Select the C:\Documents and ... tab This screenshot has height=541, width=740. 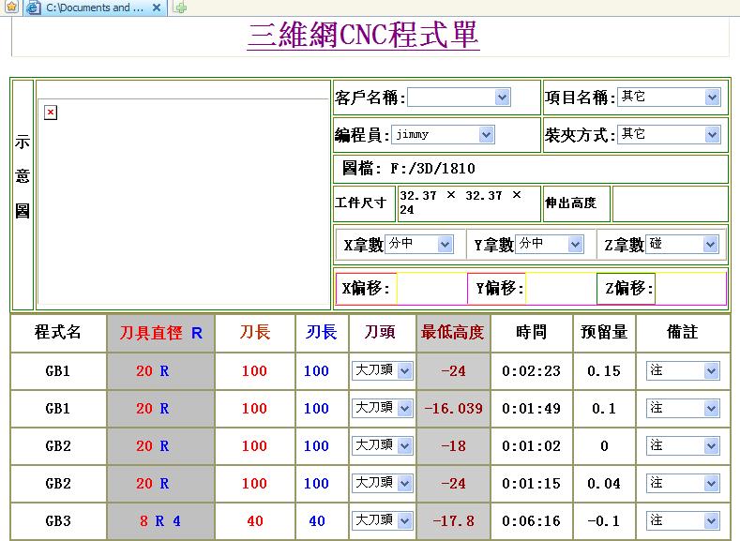95,8
